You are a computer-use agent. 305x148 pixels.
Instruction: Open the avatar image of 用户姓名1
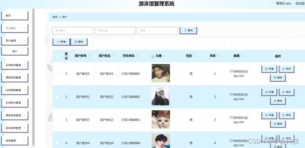(x=161, y=73)
